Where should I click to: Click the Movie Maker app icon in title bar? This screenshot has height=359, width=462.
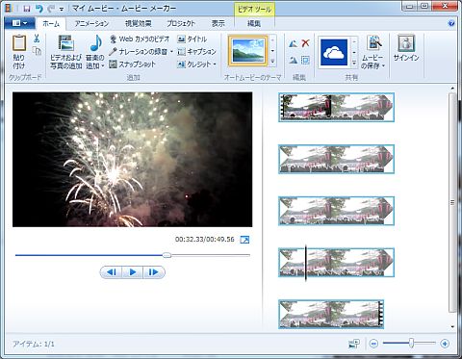9,8
